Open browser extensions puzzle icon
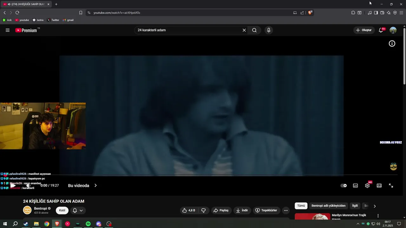 (x=353, y=13)
